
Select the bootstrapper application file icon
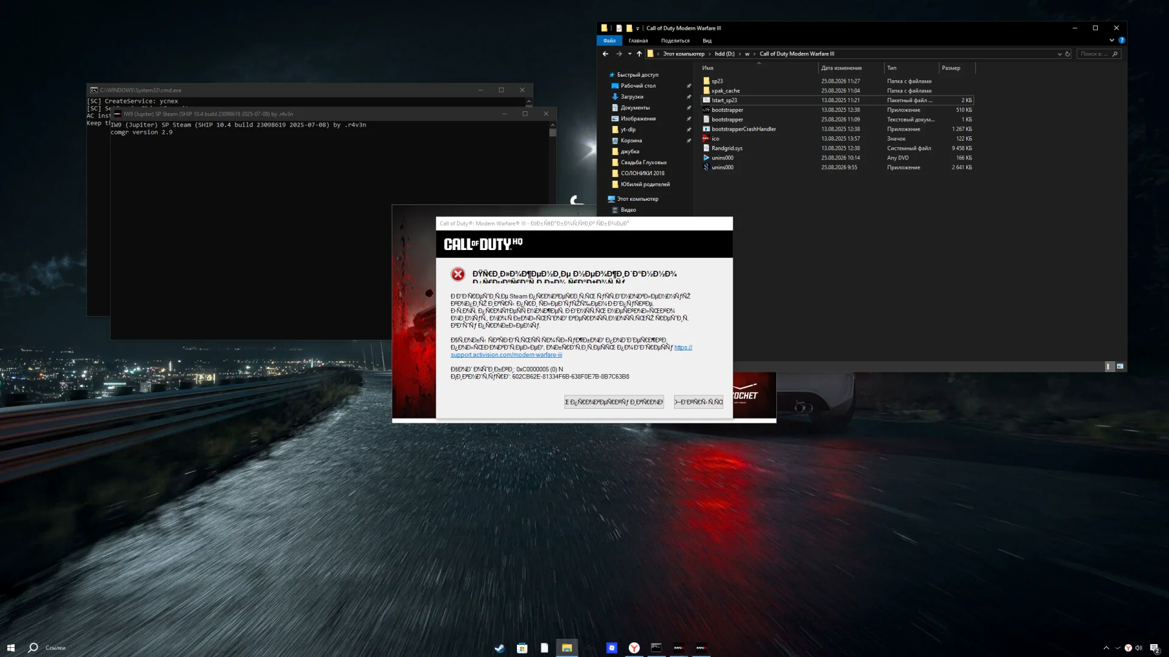[706, 110]
